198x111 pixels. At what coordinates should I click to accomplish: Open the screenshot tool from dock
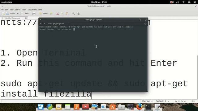point(130,107)
